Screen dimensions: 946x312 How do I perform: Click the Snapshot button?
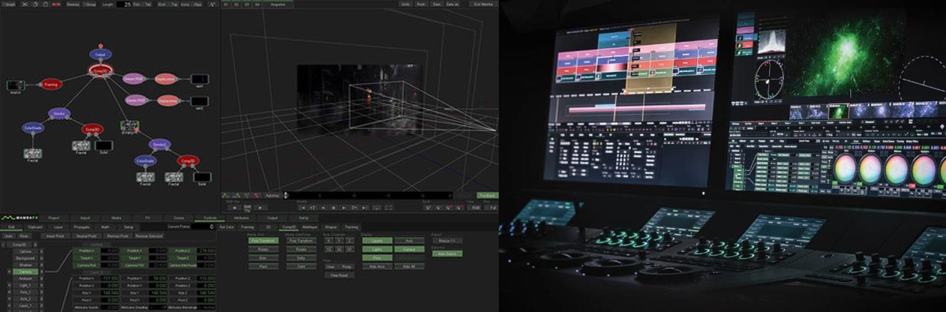(278, 4)
